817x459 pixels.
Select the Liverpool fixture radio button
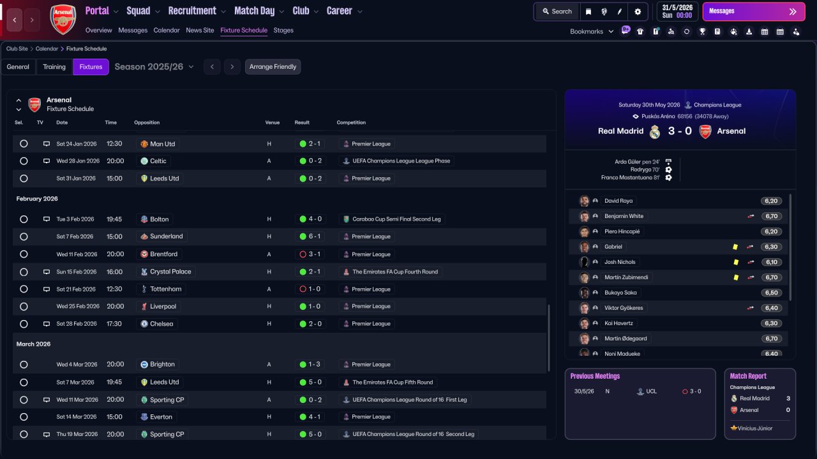pos(24,307)
